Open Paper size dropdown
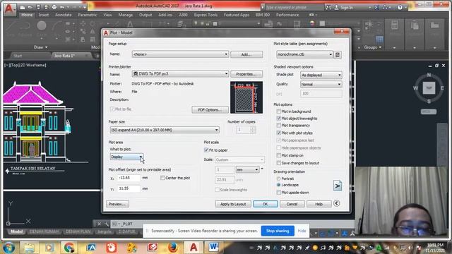Viewport: 452px width, 254px height. pyautogui.click(x=165, y=130)
